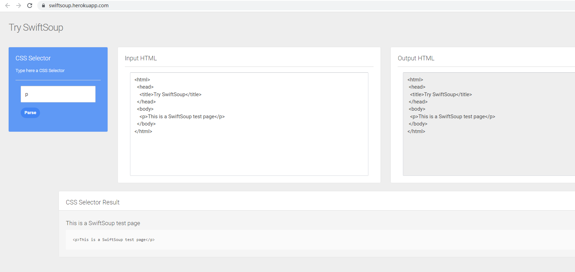The height and width of the screenshot is (272, 575).
Task: Click the Parse button
Action: click(x=30, y=113)
